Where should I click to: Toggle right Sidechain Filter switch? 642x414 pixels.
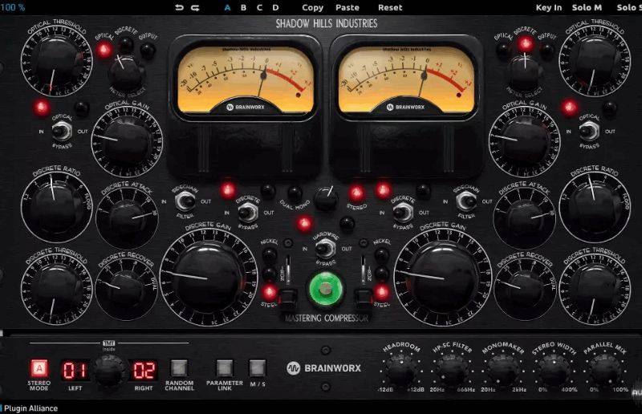pyautogui.click(x=466, y=201)
